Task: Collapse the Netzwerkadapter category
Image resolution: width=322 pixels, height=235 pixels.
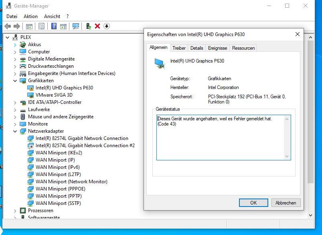Action: [x=15, y=131]
